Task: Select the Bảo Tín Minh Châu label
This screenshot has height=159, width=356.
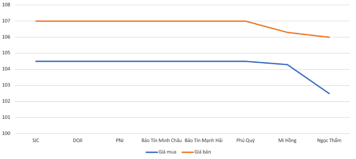Action: coord(161,141)
